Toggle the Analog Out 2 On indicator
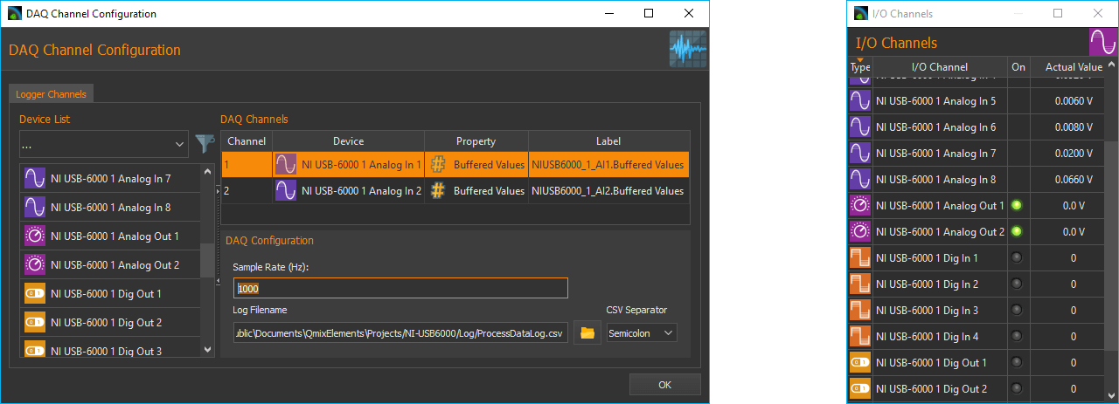The image size is (1119, 404). 1018,232
